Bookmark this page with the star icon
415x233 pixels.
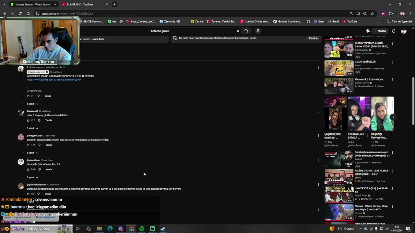tap(372, 14)
